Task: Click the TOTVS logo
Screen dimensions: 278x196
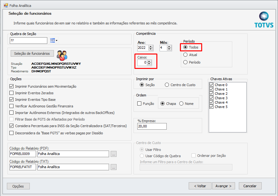Action: 264,20
